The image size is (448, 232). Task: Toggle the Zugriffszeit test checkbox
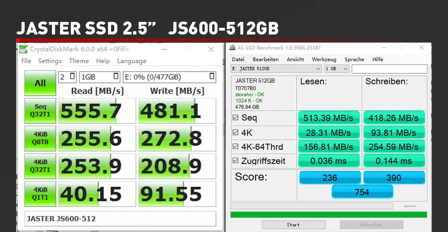tap(236, 161)
